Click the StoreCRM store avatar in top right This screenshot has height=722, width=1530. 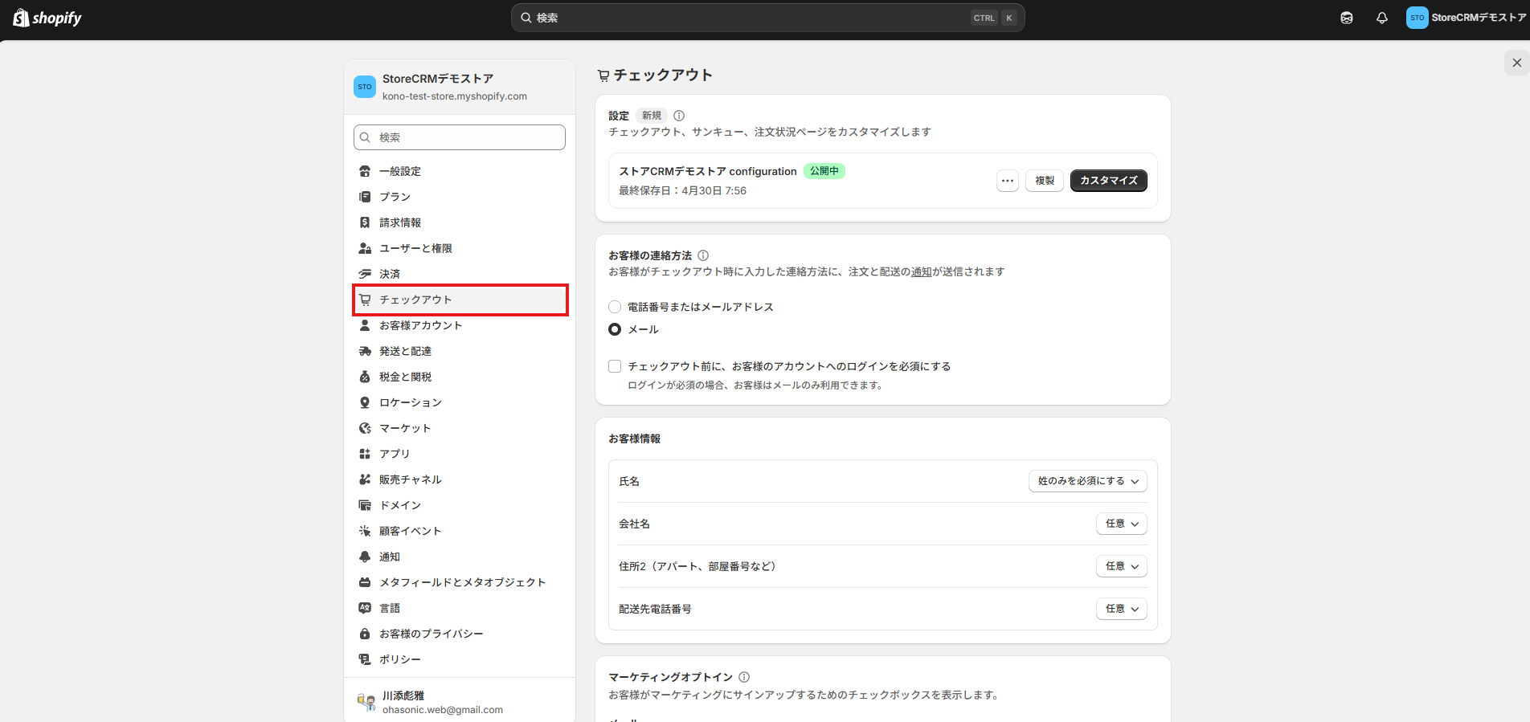[1417, 18]
